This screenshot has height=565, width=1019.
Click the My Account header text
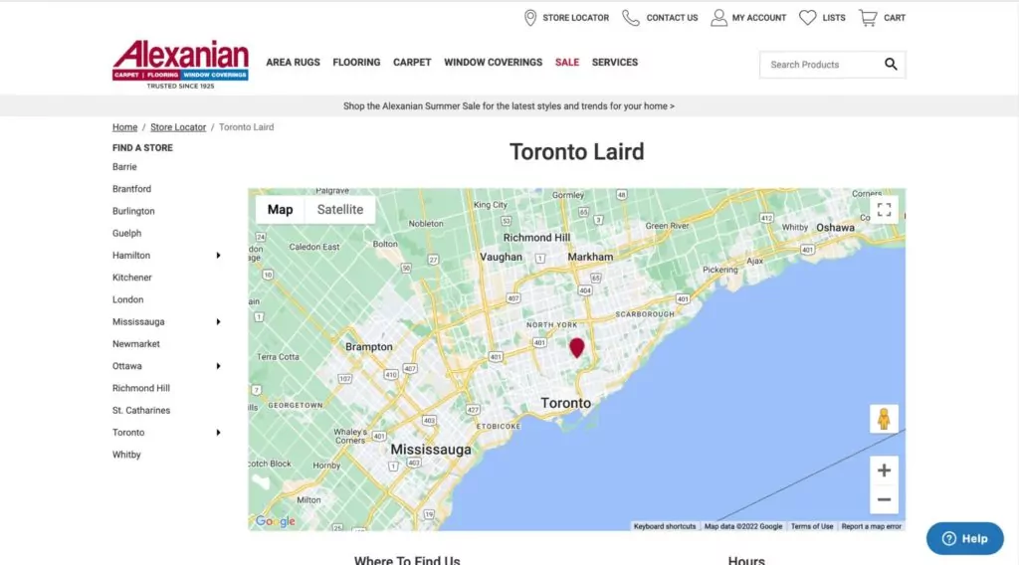point(759,18)
